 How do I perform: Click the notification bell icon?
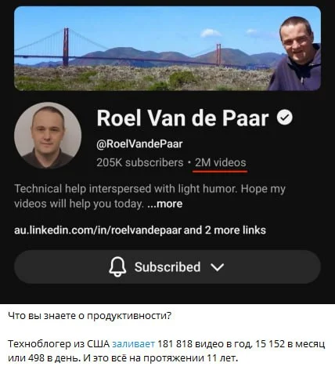[117, 267]
